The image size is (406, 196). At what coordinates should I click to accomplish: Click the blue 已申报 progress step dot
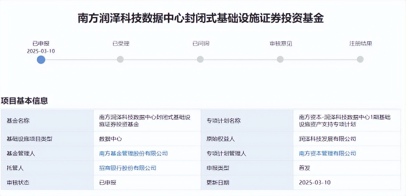point(41,60)
